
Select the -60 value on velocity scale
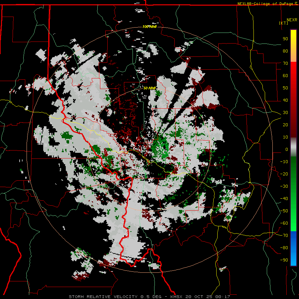(284, 223)
